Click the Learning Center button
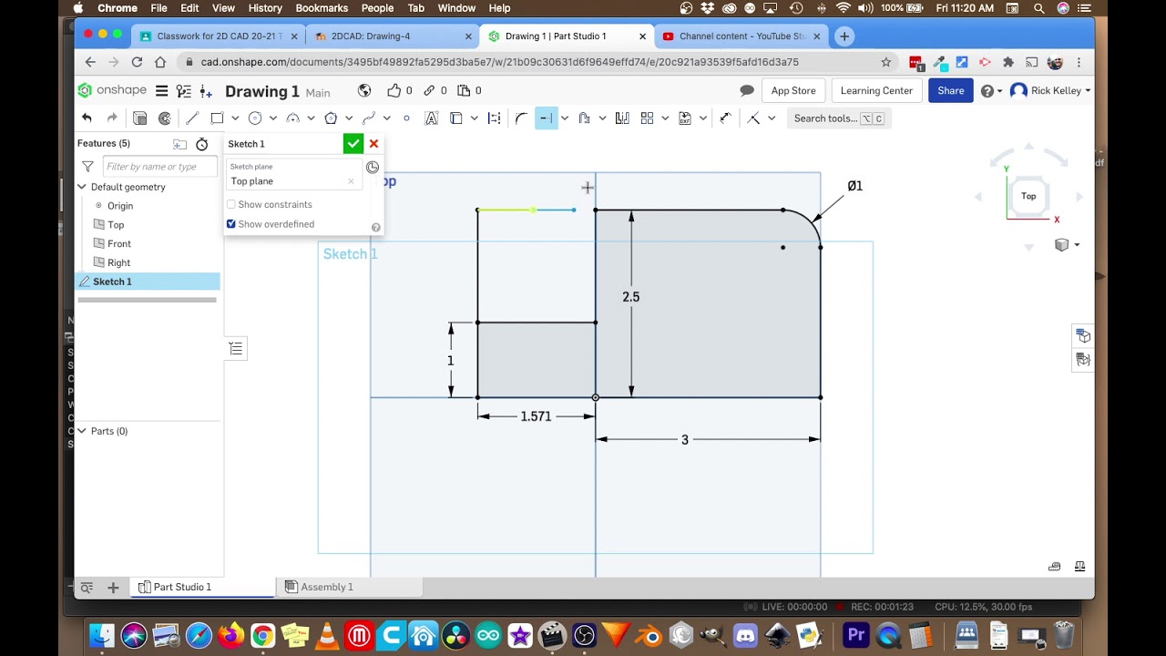Viewport: 1166px width, 656px height. 876,90
